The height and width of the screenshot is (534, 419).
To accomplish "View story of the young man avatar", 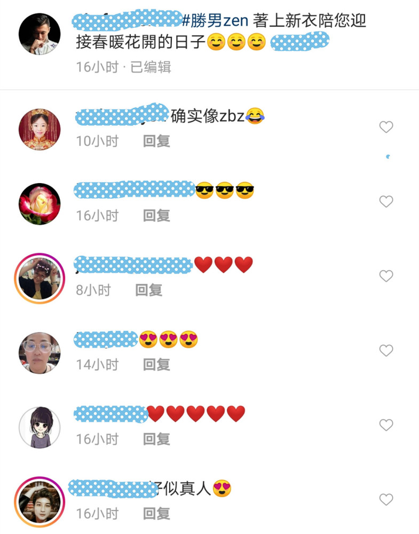I will coord(39,502).
